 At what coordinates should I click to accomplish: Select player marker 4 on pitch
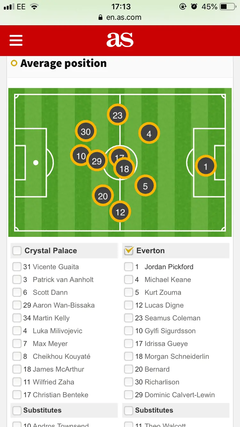click(149, 133)
